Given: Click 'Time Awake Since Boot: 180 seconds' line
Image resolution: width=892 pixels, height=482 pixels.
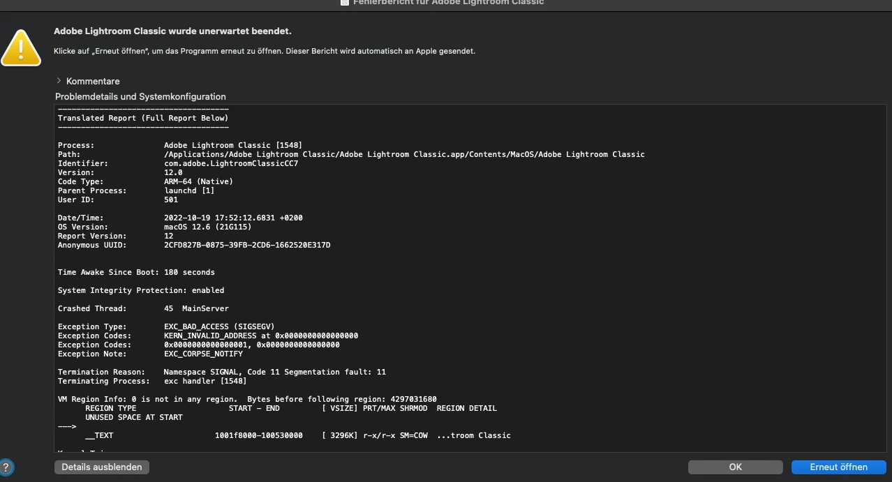Looking at the screenshot, I should [136, 272].
